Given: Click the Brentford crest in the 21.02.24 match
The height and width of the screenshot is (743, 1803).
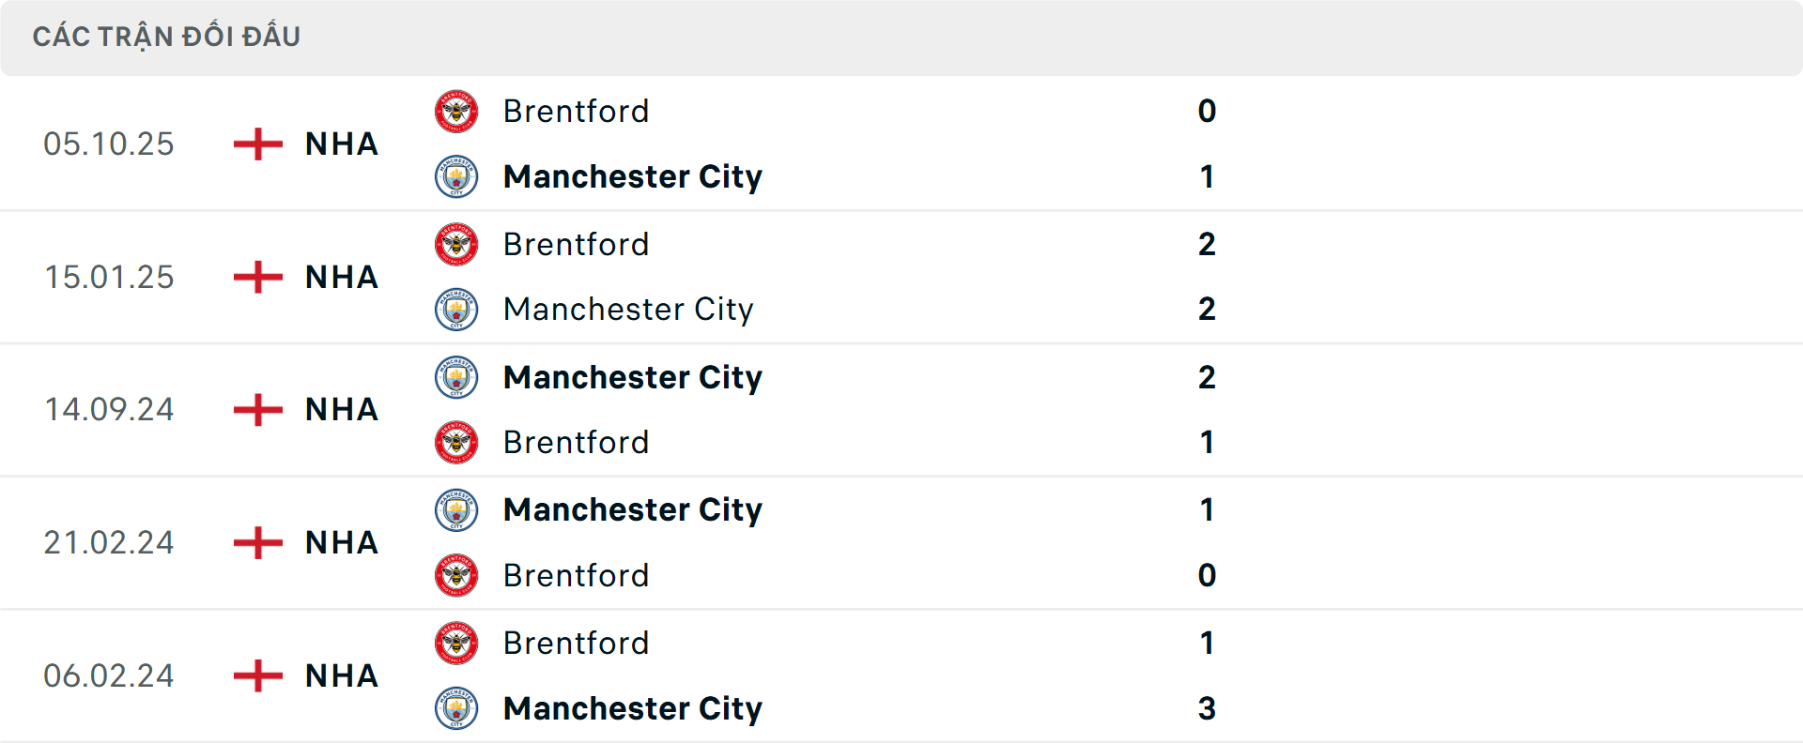Looking at the screenshot, I should pos(456,575).
